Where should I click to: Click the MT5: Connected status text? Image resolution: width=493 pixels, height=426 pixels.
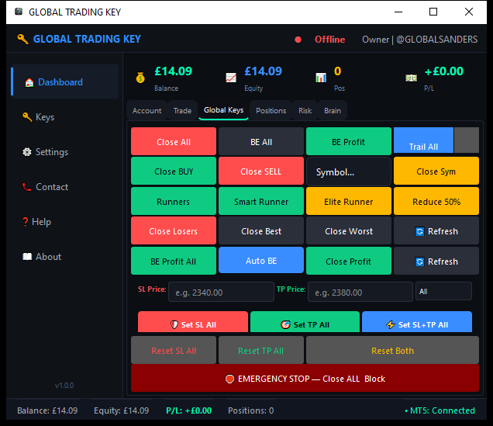point(440,410)
